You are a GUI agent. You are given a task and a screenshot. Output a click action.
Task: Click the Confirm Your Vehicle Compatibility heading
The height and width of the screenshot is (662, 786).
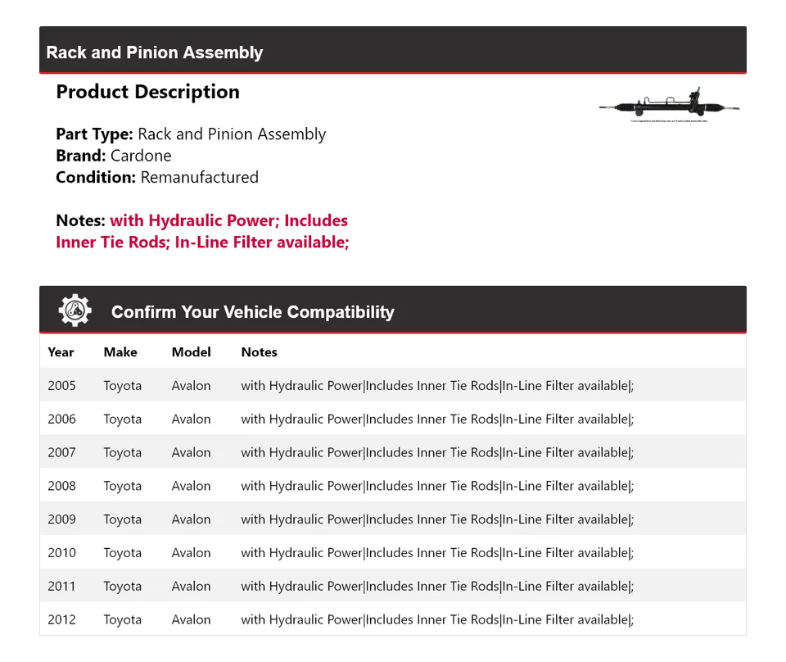click(x=252, y=312)
